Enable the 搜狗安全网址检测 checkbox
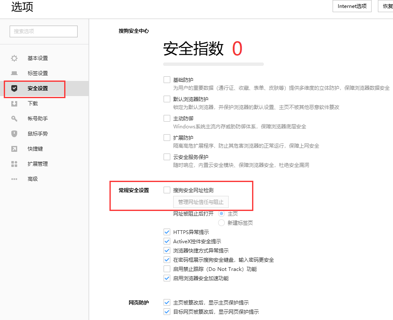Viewport: 393px width, 320px height. pyautogui.click(x=167, y=190)
